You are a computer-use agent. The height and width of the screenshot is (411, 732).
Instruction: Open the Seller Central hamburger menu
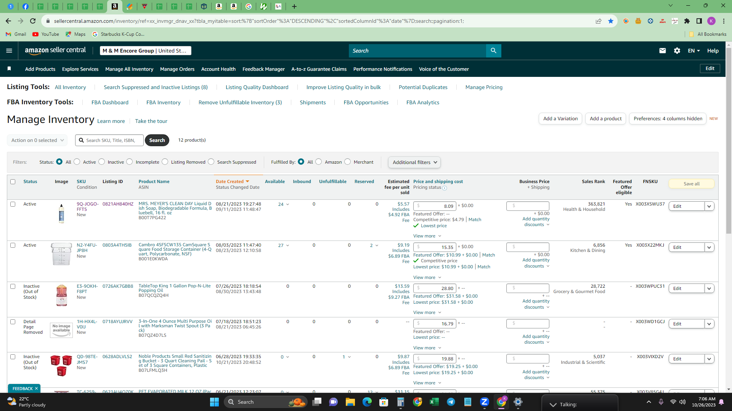pyautogui.click(x=9, y=51)
